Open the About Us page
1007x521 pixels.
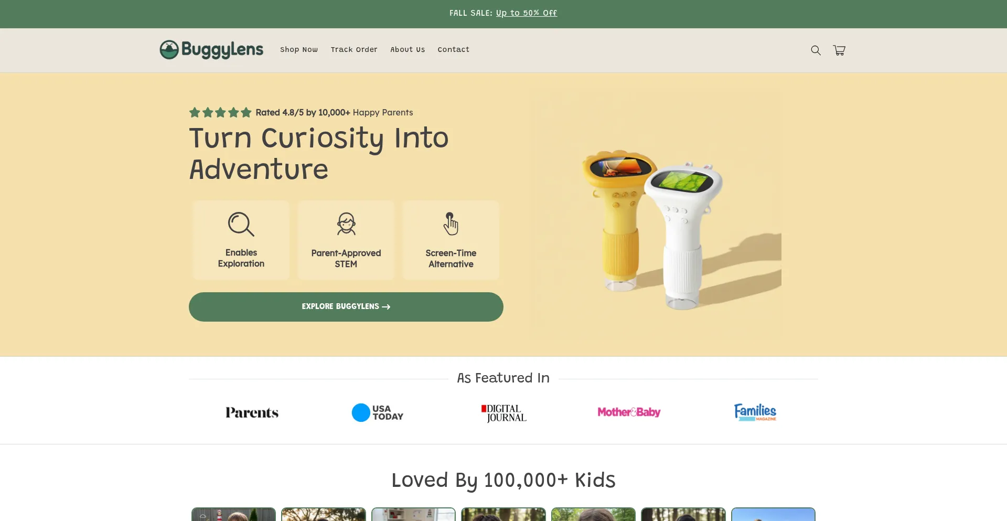tap(408, 50)
